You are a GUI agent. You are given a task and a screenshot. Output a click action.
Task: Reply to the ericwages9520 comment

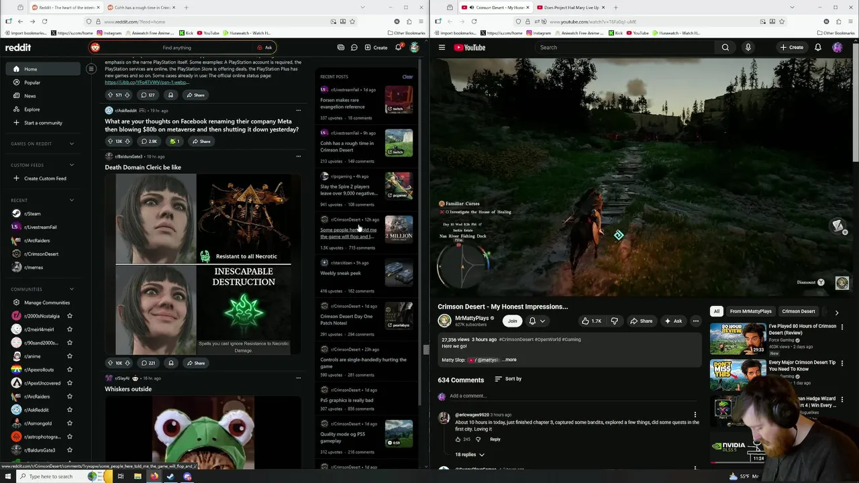point(495,439)
